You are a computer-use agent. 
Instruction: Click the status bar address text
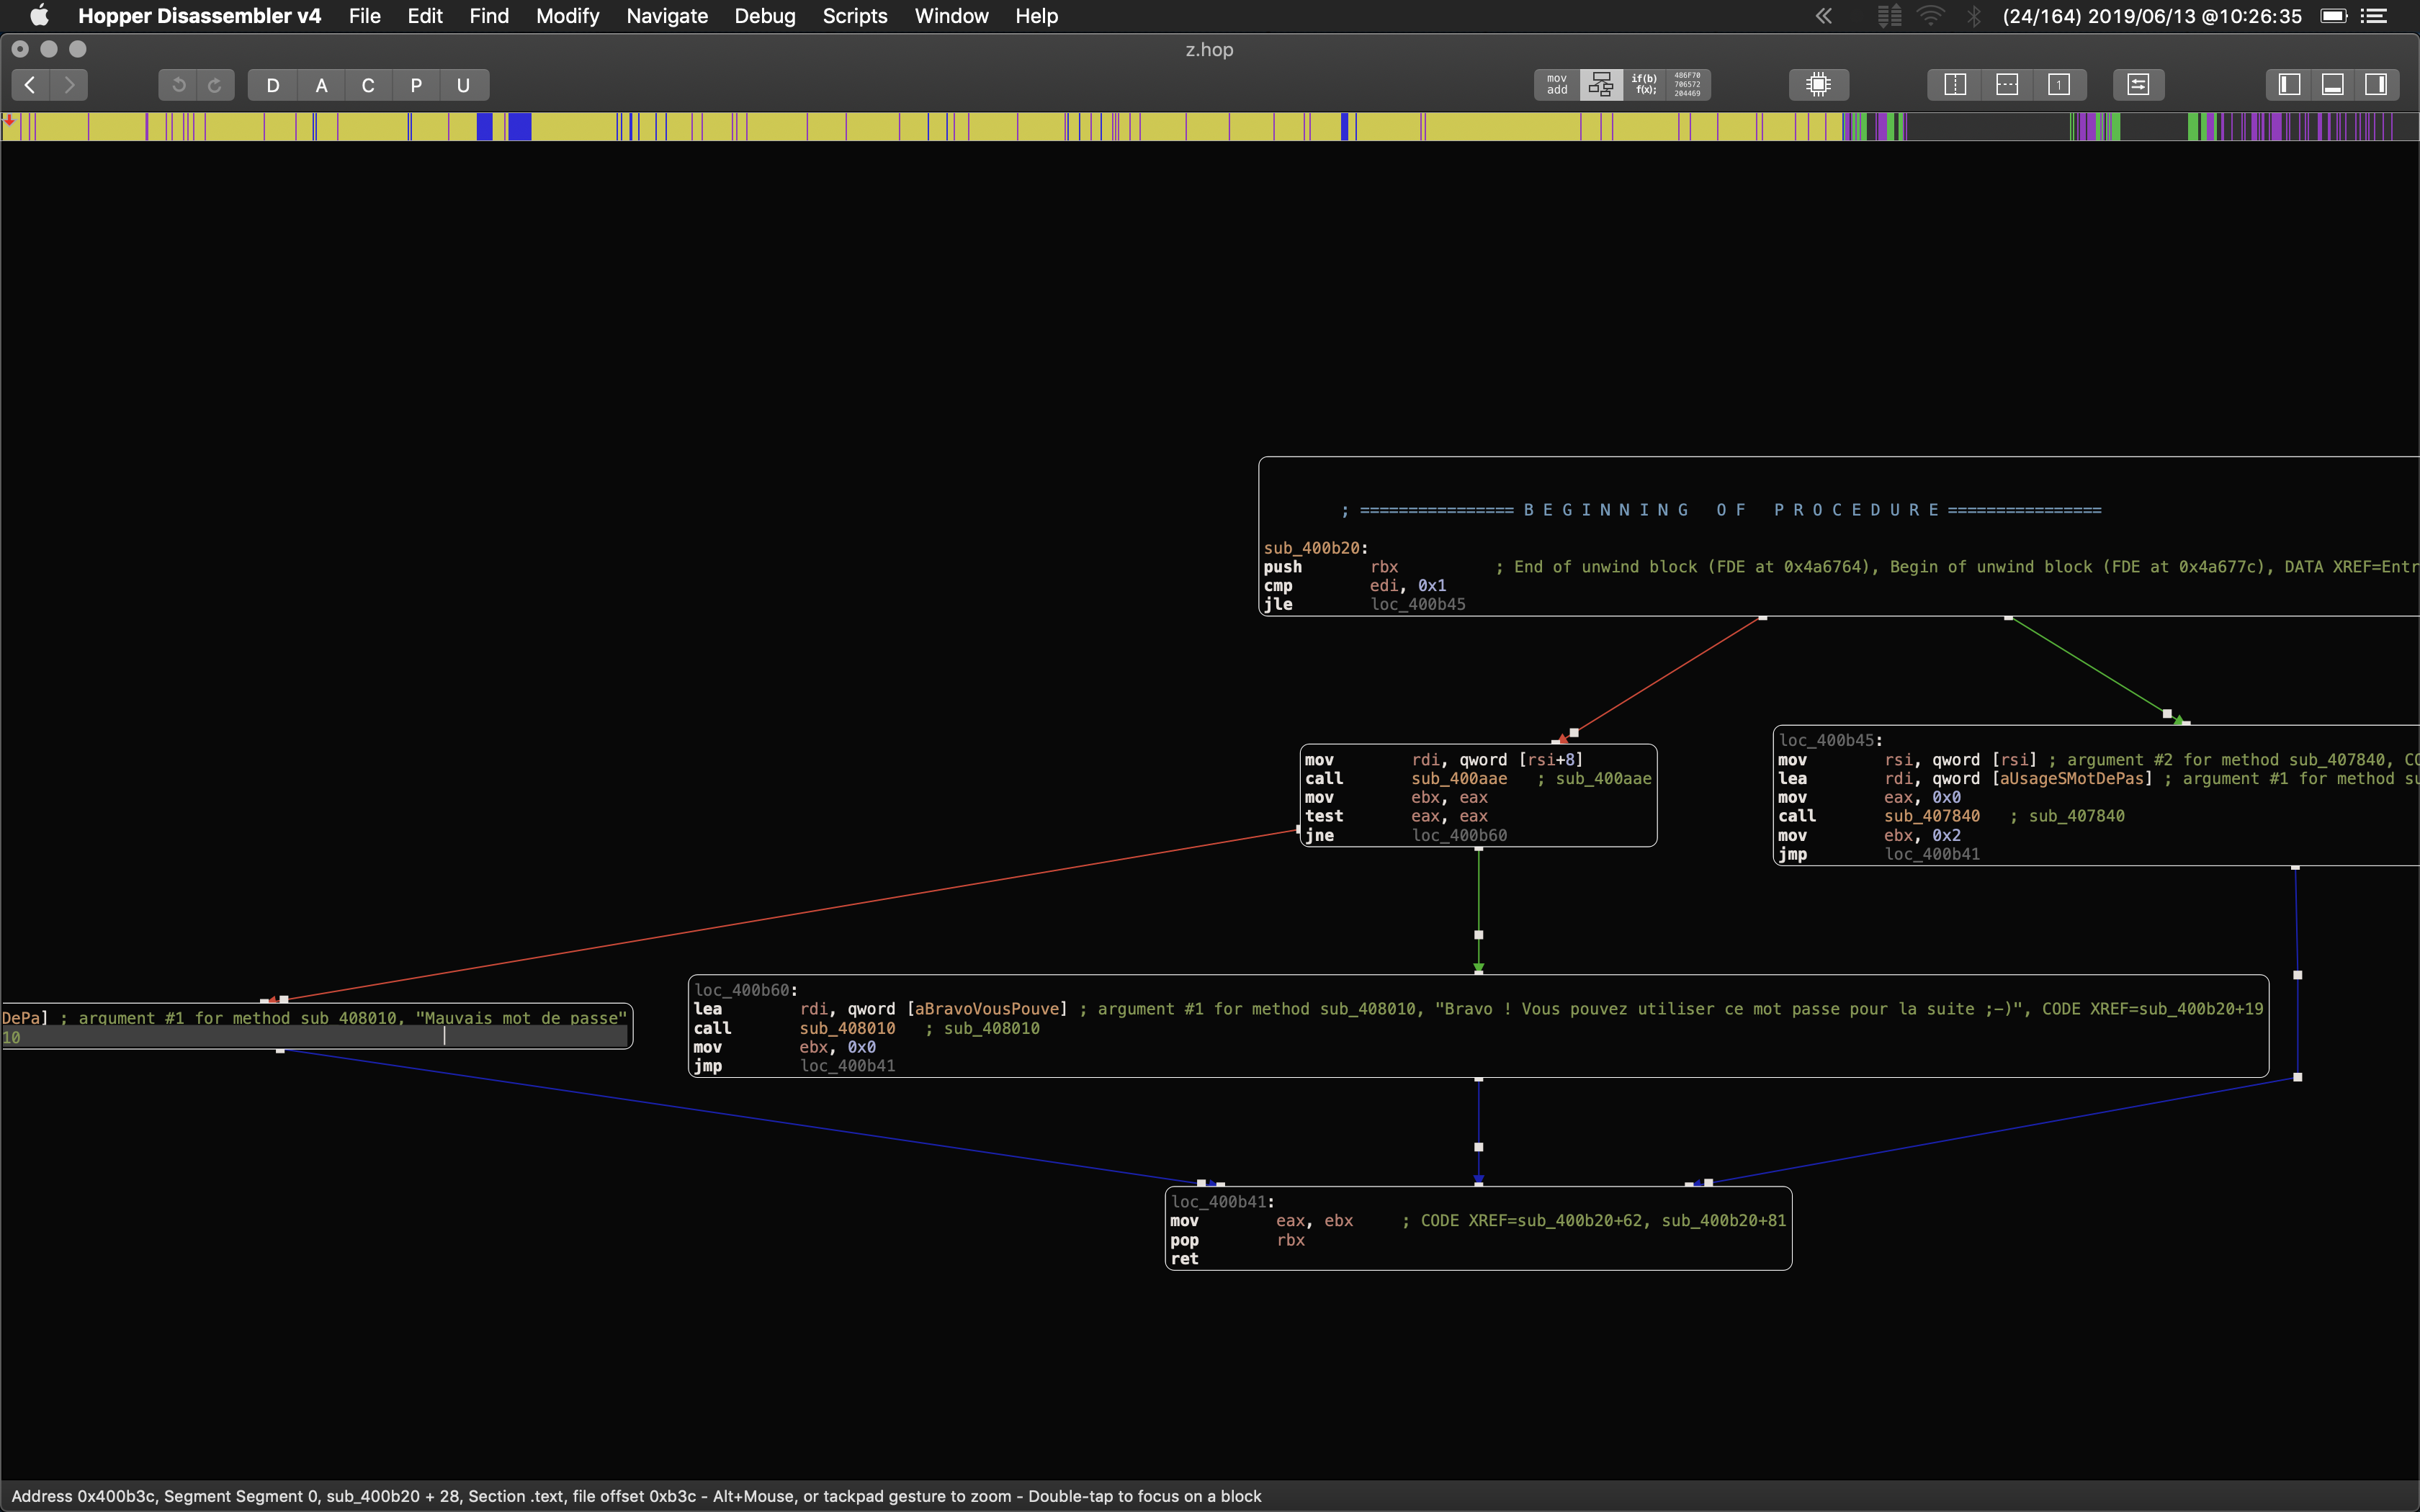[636, 1496]
